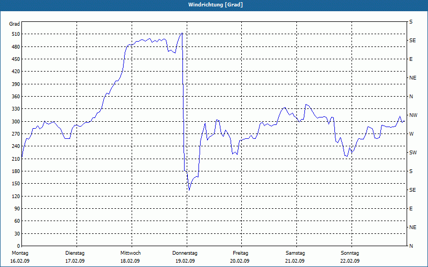428x267 pixels.
Task: Pick the 300 label on the degree axis
Action: click(16, 122)
